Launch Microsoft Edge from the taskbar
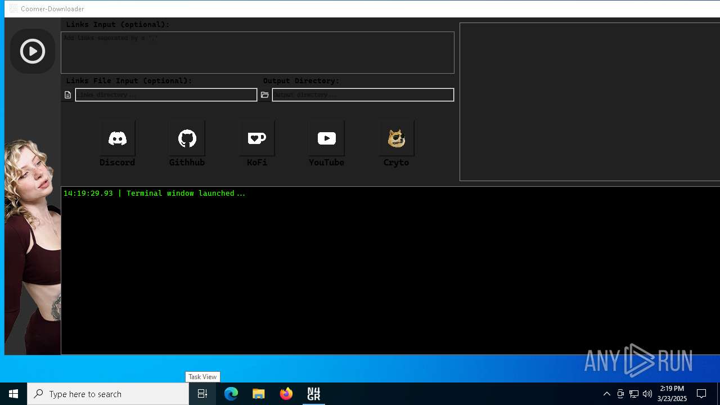The image size is (720, 405). [x=231, y=394]
